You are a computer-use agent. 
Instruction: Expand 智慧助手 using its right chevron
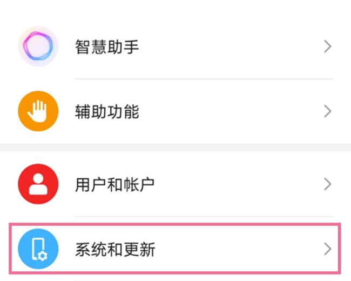tap(327, 46)
